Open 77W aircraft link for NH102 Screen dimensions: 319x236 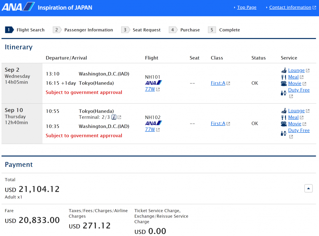[150, 129]
